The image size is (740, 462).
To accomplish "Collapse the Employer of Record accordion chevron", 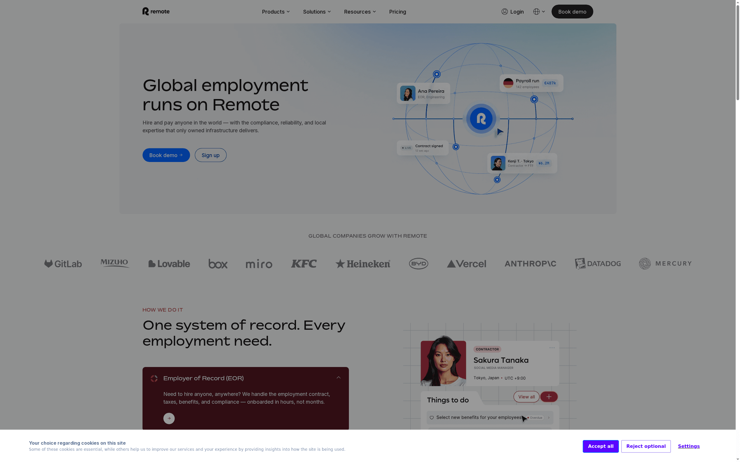I will [x=338, y=378].
